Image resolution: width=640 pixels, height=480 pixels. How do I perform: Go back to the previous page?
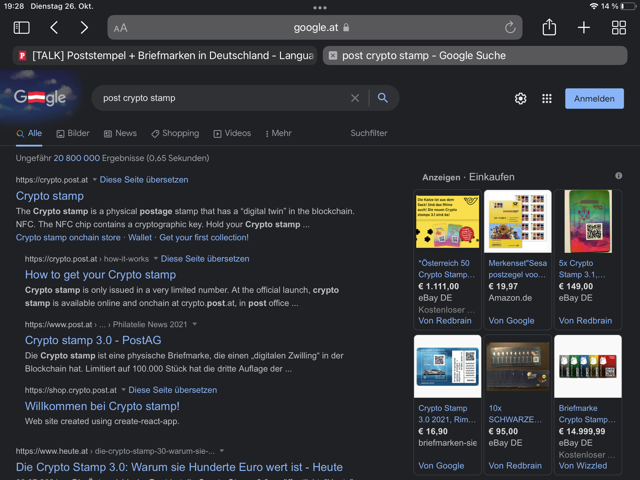[x=54, y=27]
